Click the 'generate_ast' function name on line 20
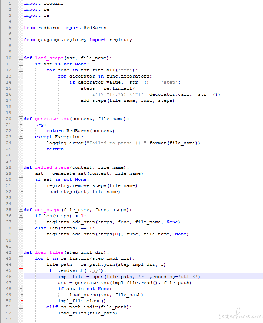 click(x=52, y=119)
